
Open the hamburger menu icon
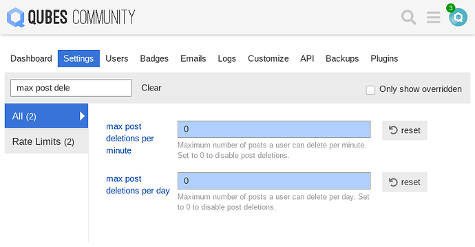[434, 17]
